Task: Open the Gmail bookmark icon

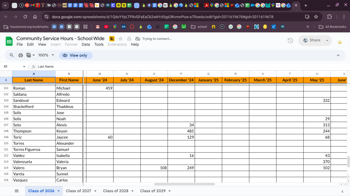Action: (98, 27)
